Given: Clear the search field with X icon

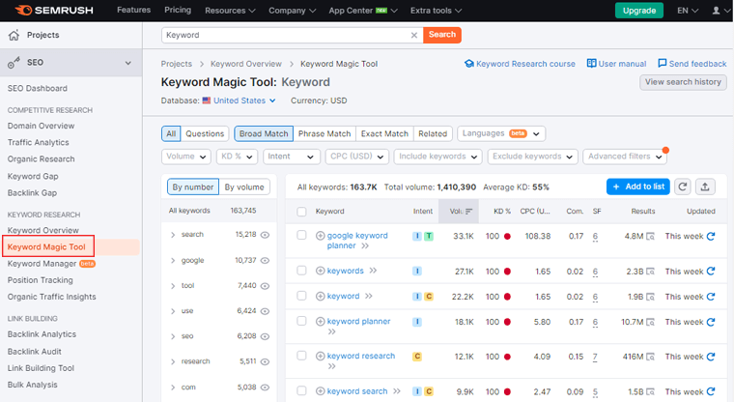Looking at the screenshot, I should [x=413, y=35].
